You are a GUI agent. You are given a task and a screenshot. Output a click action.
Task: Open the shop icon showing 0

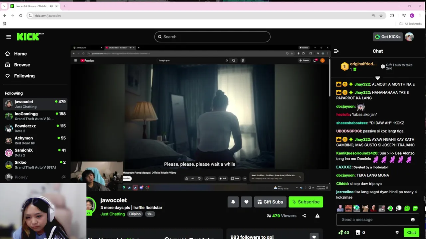(360, 232)
